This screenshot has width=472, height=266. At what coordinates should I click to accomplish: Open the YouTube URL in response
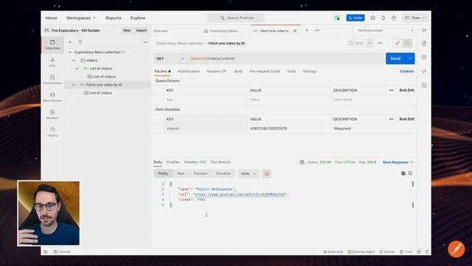240,194
